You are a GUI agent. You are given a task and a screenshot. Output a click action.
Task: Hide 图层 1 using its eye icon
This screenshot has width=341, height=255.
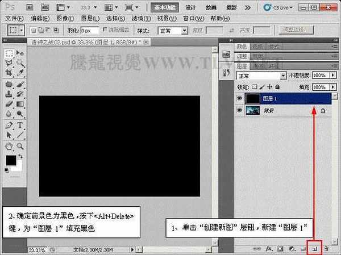pos(239,99)
